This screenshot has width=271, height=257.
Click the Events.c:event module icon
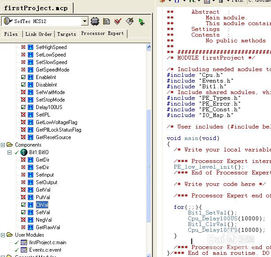point(24,250)
